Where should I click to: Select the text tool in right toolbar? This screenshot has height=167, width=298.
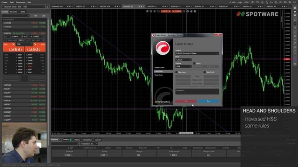coord(295,55)
